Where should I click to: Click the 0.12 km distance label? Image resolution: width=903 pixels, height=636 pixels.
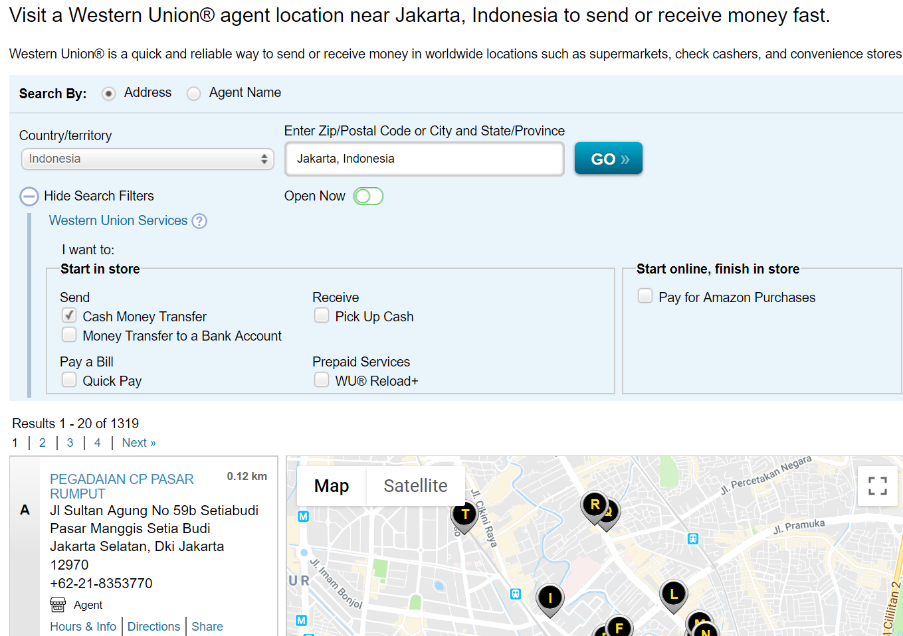pos(247,477)
